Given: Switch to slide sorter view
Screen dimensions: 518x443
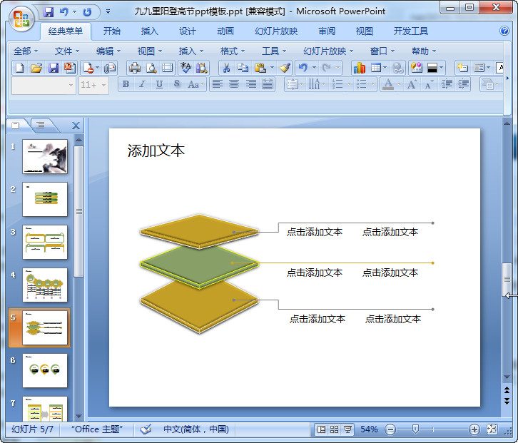Looking at the screenshot, I should (x=335, y=429).
